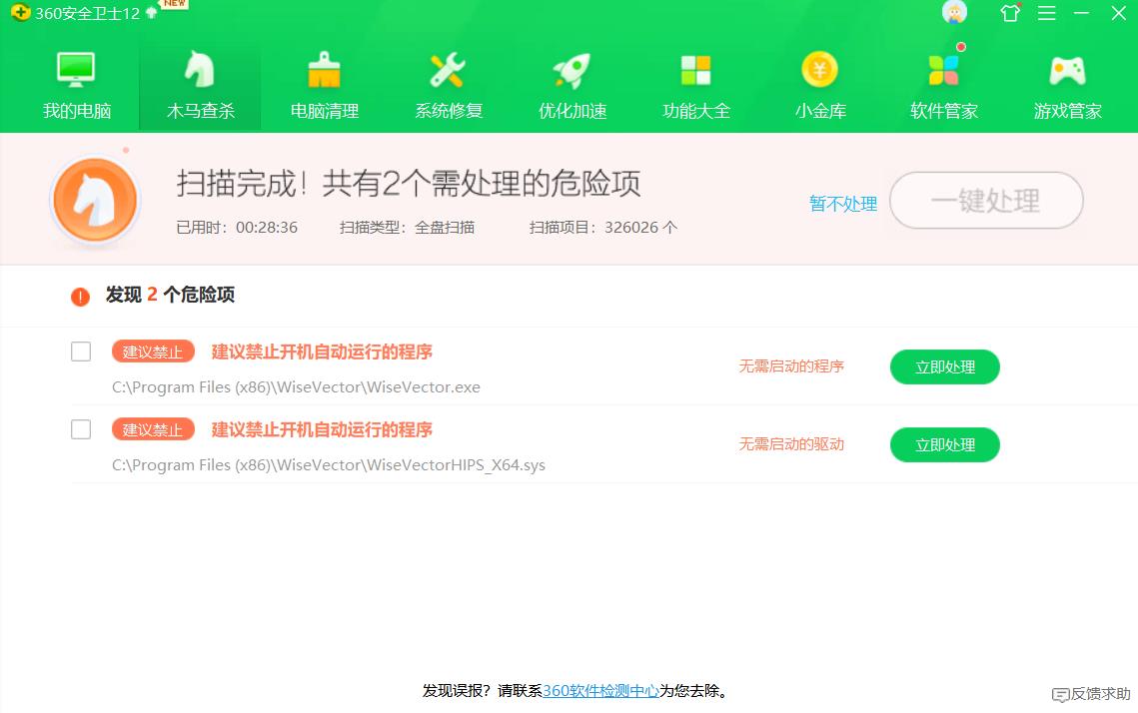Click the user avatar icon in the title bar
Viewport: 1138px width, 713px height.
coord(954,12)
